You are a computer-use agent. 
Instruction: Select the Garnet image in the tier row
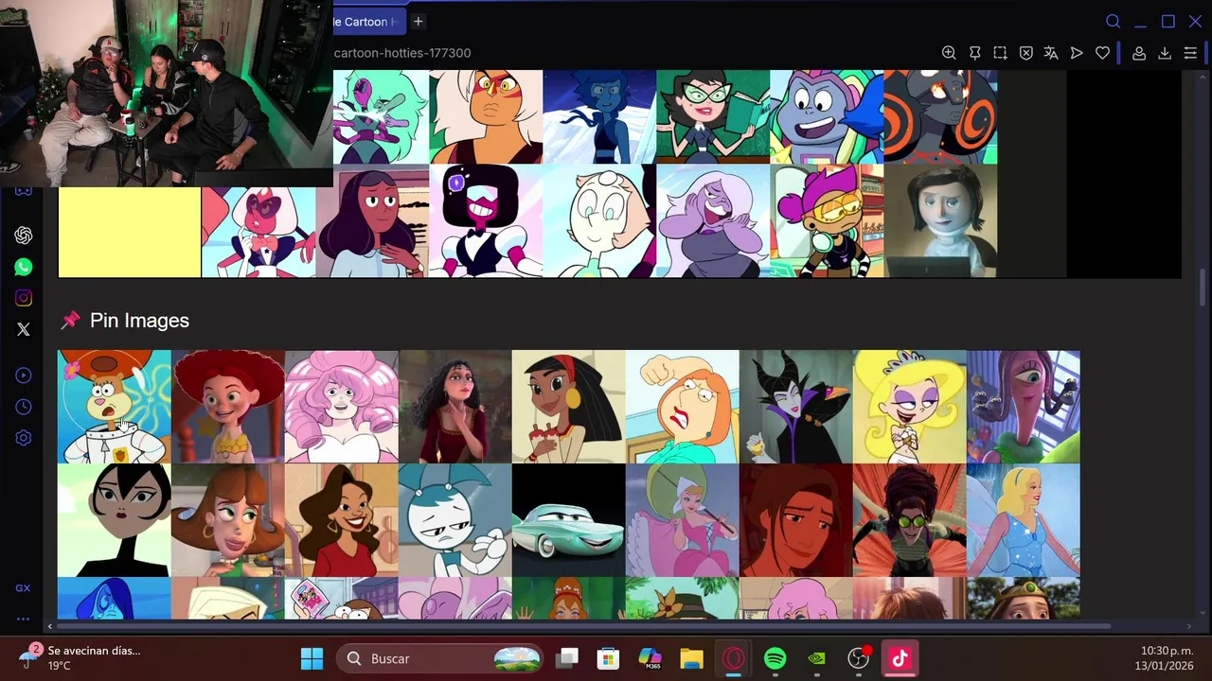point(486,221)
